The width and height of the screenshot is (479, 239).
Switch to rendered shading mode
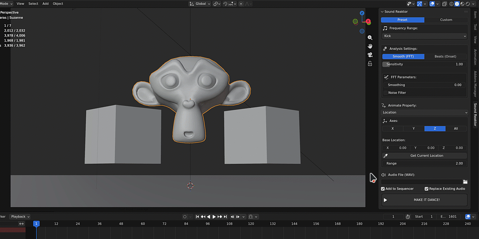tap(467, 4)
